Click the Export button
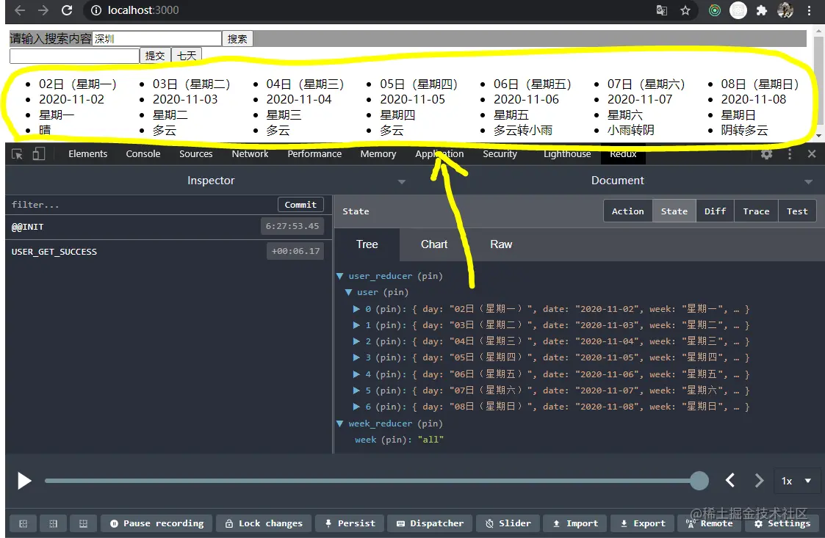 642,523
